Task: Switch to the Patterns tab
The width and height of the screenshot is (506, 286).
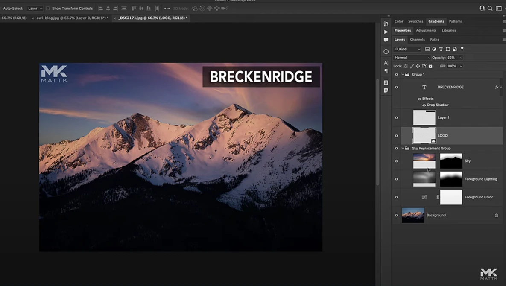Action: 456,21
